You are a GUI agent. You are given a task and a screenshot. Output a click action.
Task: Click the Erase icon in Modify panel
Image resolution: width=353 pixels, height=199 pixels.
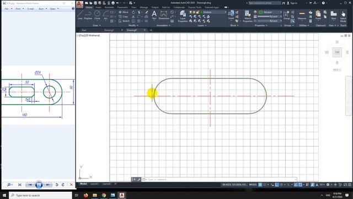point(147,12)
